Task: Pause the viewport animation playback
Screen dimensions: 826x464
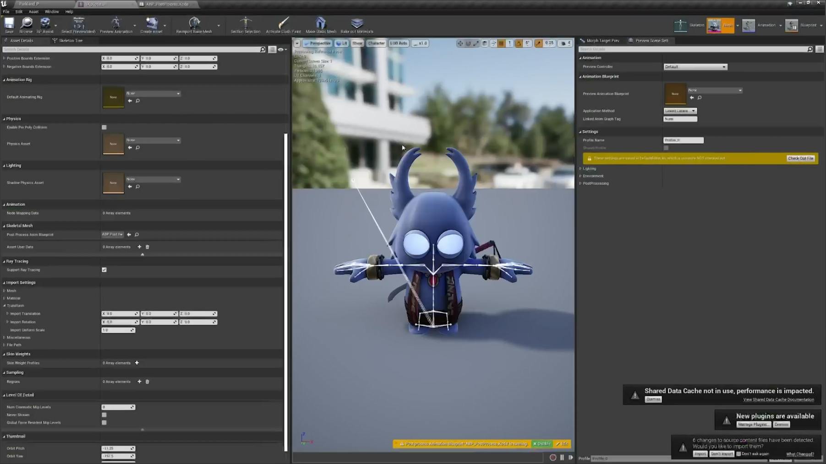Action: (x=562, y=457)
